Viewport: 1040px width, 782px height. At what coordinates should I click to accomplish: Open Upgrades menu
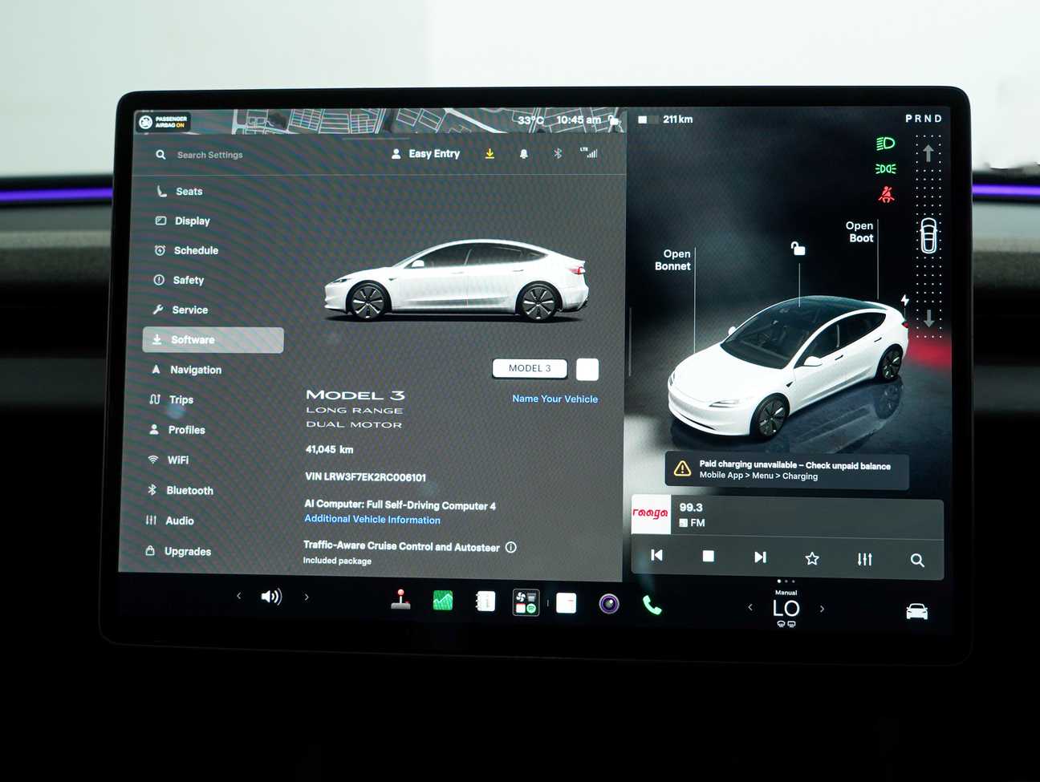click(187, 551)
